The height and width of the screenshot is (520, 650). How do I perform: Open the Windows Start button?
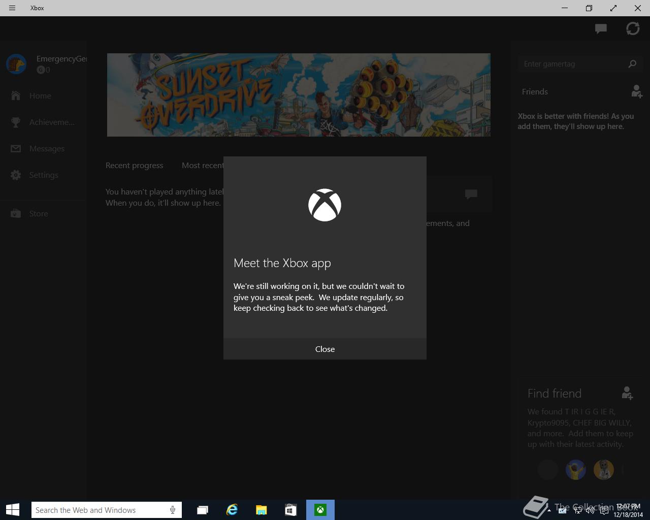coord(13,510)
